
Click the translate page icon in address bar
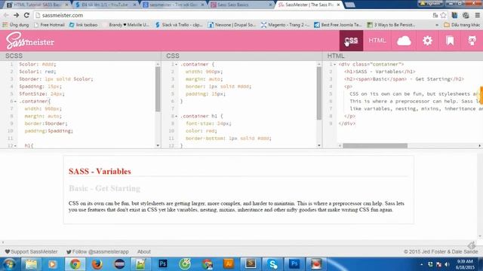pyautogui.click(x=435, y=15)
